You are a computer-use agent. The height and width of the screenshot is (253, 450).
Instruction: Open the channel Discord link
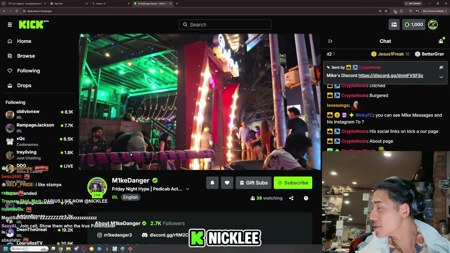pyautogui.click(x=165, y=235)
